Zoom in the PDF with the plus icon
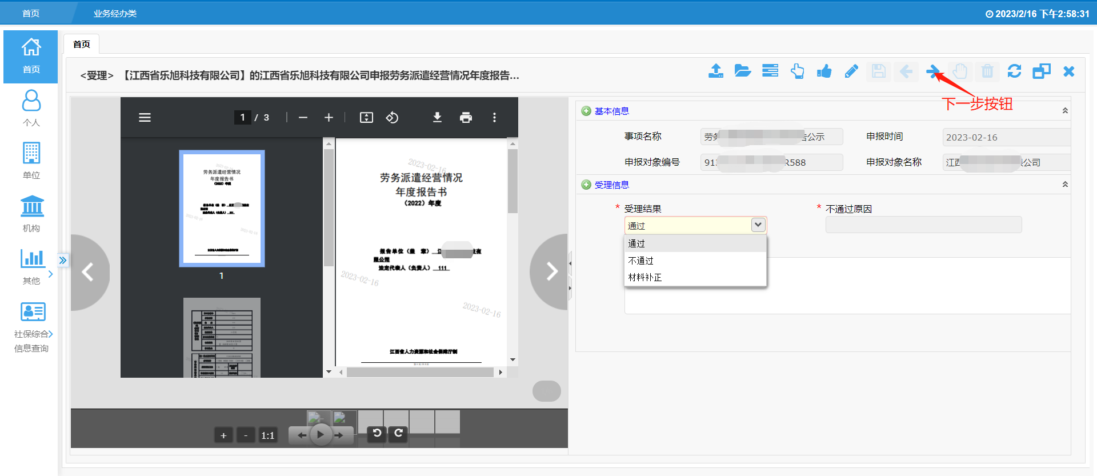Screen dimensions: 1097x476 click(329, 117)
